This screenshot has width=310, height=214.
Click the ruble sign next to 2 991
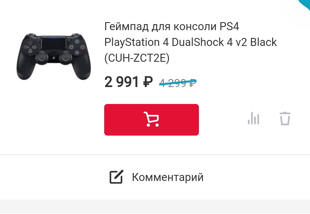pos(148,82)
